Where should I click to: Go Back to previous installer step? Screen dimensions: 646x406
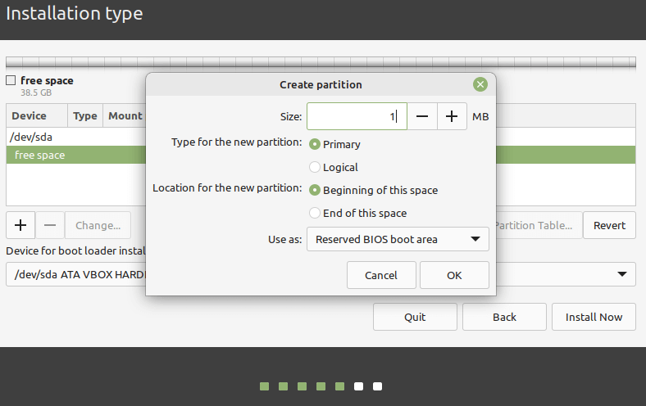tap(504, 317)
